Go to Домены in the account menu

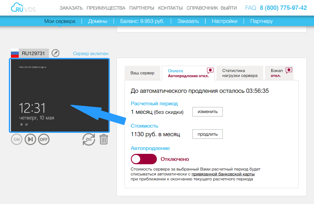tap(98, 21)
